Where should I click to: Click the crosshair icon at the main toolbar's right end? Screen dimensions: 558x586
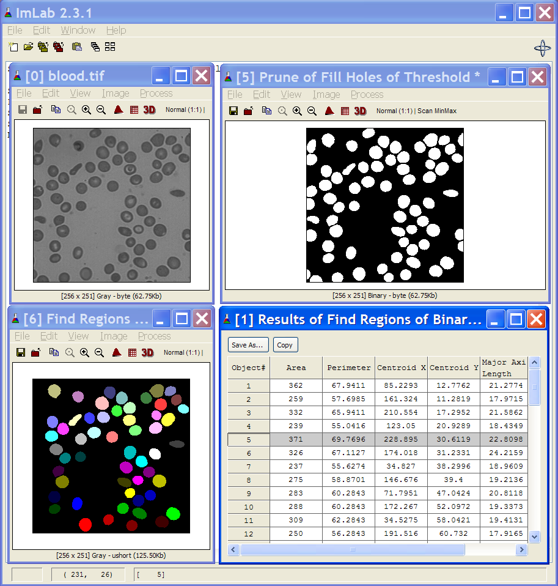click(x=542, y=48)
